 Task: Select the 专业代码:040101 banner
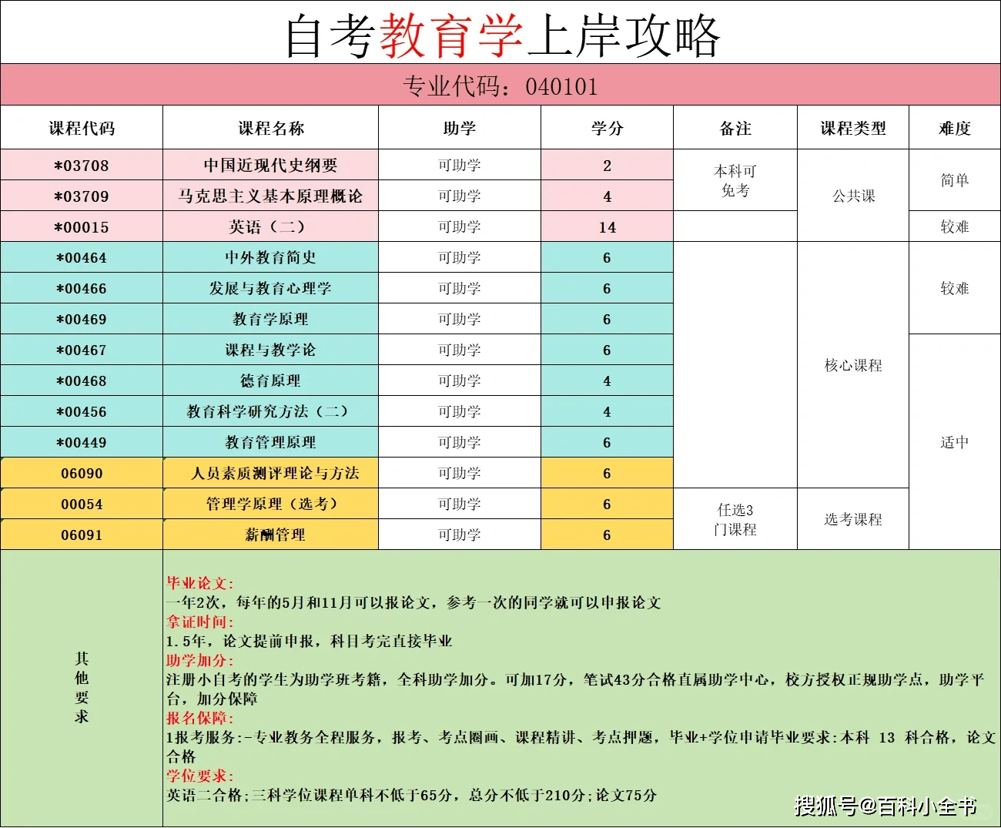tap(500, 85)
